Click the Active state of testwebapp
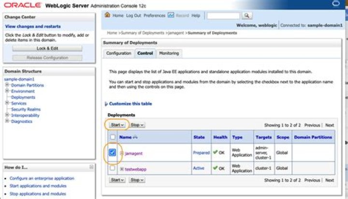The width and height of the screenshot is (348, 199). tap(199, 168)
